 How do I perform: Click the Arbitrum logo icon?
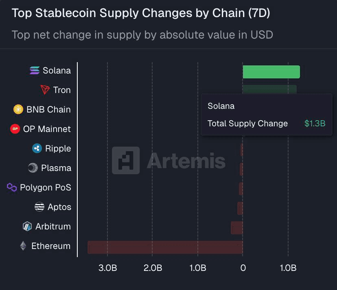point(27,226)
